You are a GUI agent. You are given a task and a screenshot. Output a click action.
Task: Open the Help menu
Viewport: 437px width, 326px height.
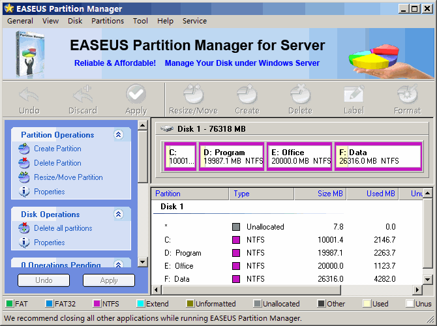pos(165,21)
